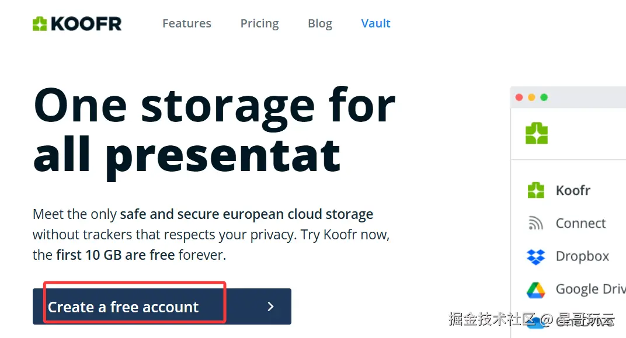
Task: Click the large green Koofr app icon
Action: [537, 133]
